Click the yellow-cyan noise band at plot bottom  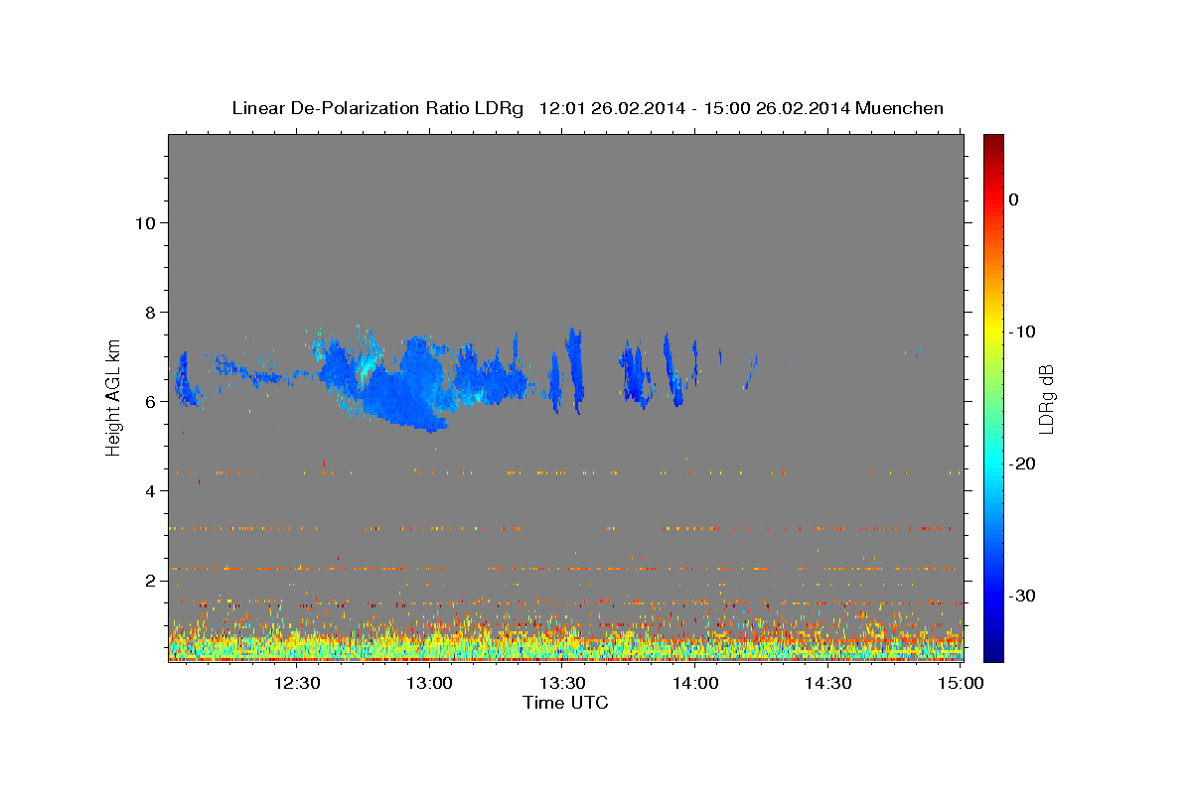tap(566, 647)
